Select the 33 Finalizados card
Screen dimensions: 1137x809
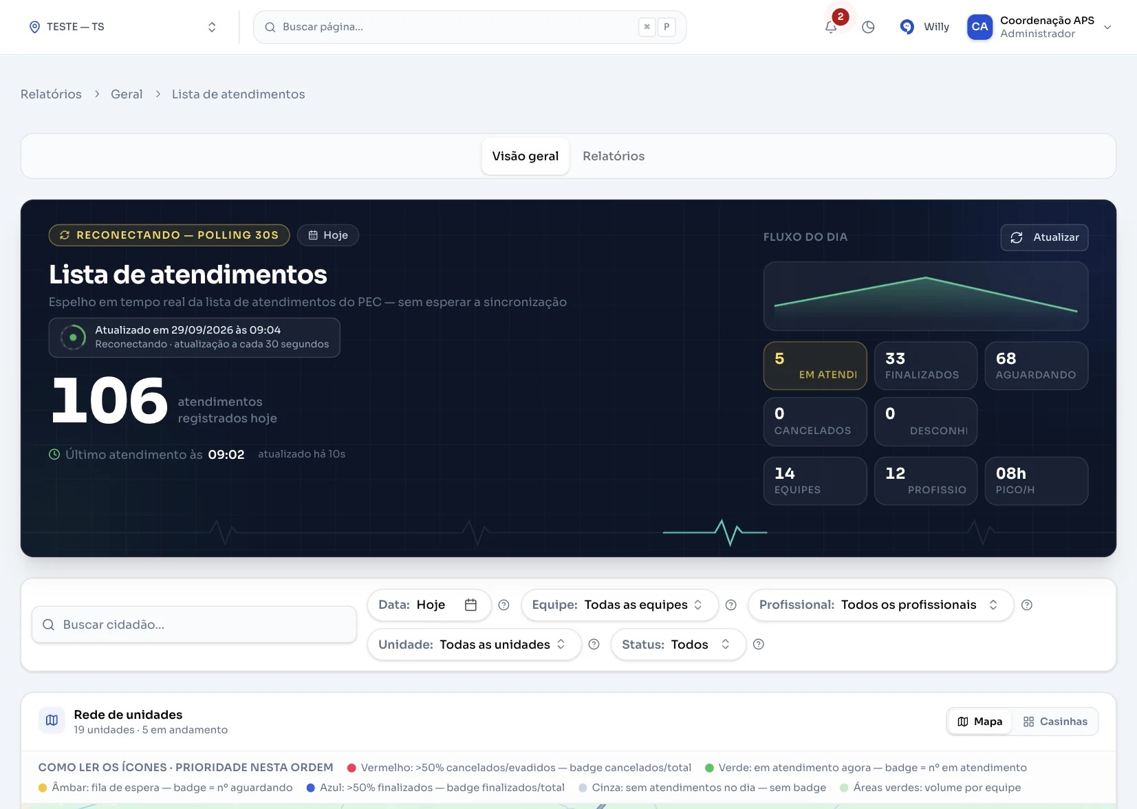click(926, 366)
